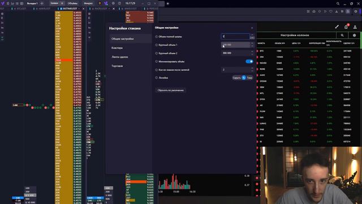Open search in the screener panel
Image resolution: width=362 pixels, height=204 pixels.
pyautogui.click(x=342, y=35)
